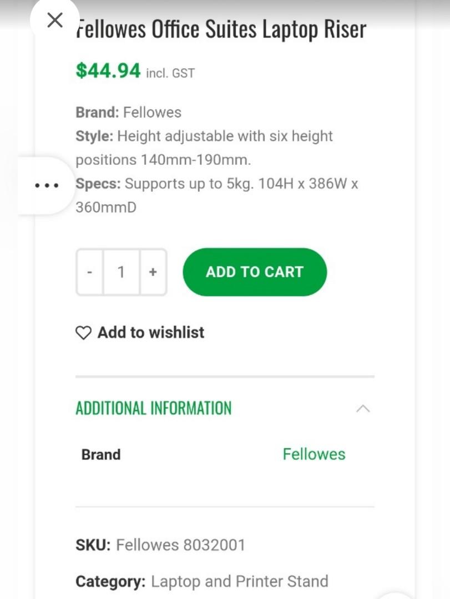Select the Add to wishlist text link

(151, 332)
